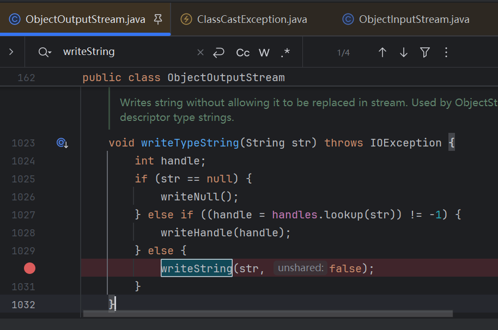
Task: Remove the breakpoint on the writeString line
Action: 29,268
